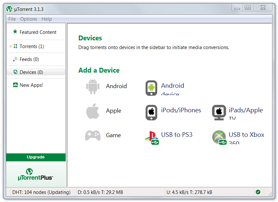Select Devices (0) in the sidebar

point(36,72)
